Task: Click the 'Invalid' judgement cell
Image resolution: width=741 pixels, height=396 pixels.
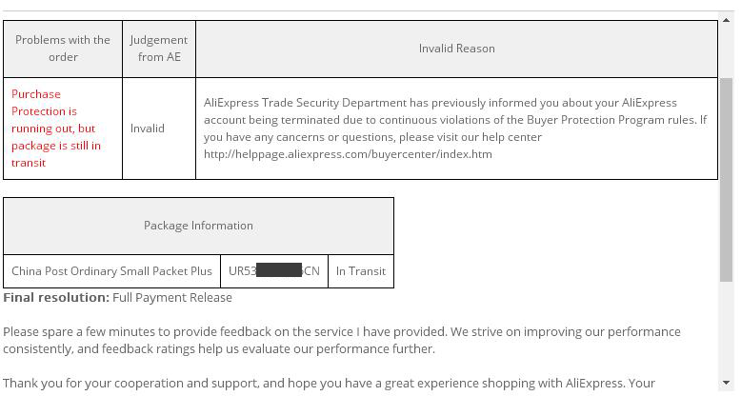Action: tap(159, 129)
